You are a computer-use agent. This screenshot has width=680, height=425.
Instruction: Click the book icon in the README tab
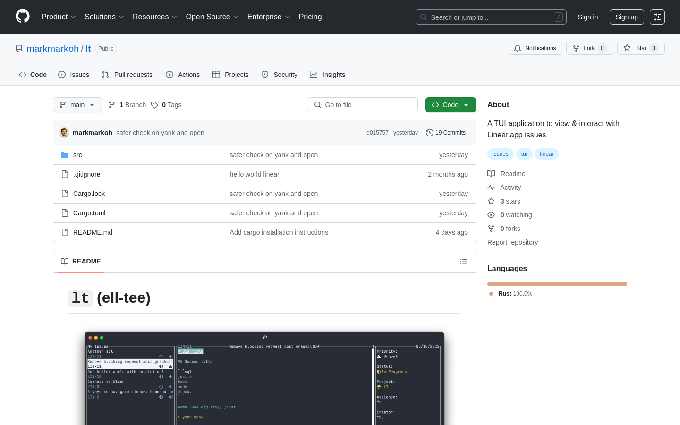(x=65, y=262)
